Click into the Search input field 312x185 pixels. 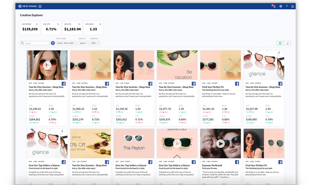[35, 43]
